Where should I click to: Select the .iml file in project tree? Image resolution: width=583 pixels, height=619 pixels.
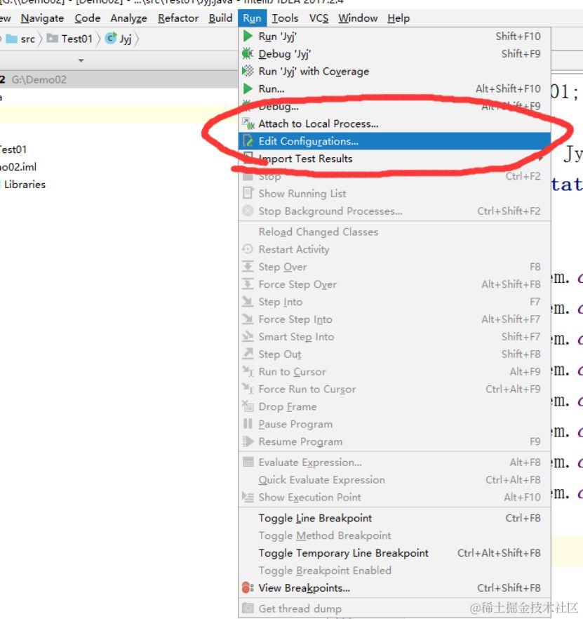(x=18, y=166)
